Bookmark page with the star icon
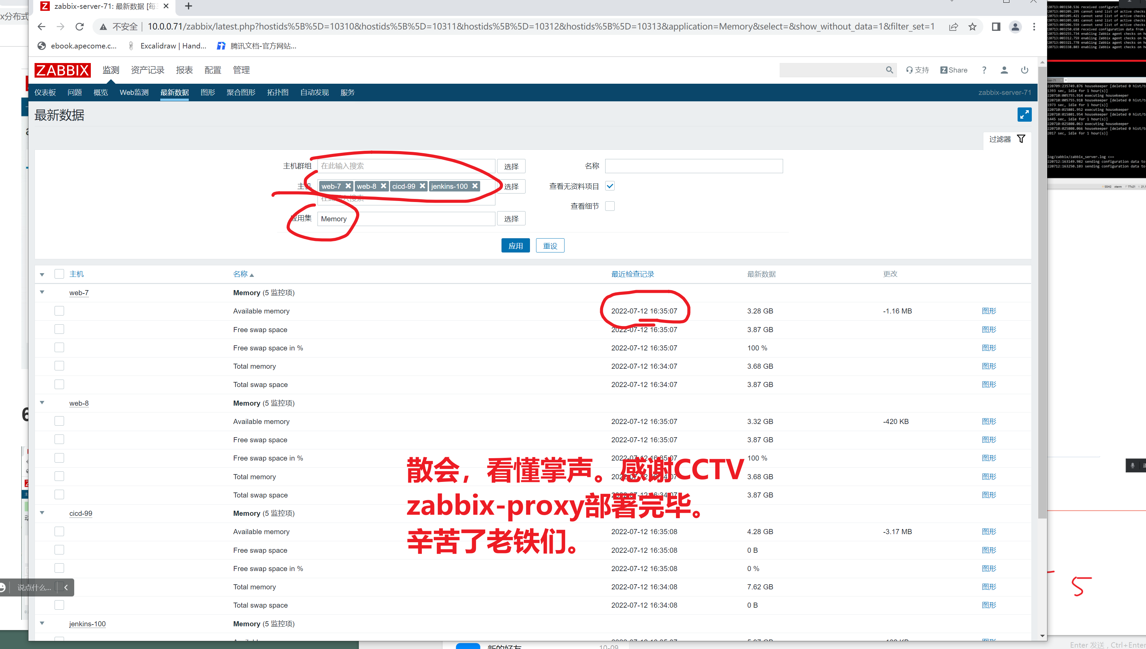The height and width of the screenshot is (649, 1146). [972, 27]
